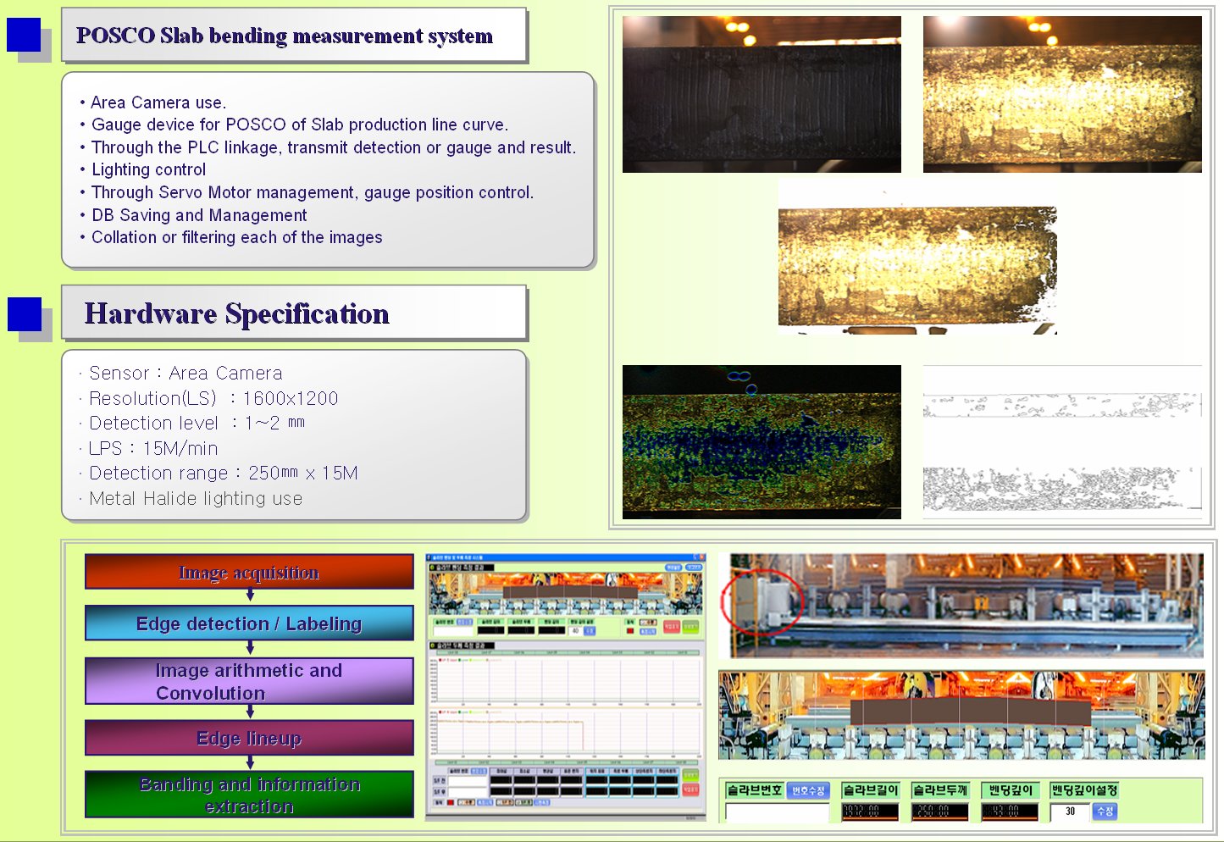
Task: Click the blue button next to the 40 field
Action: point(590,631)
